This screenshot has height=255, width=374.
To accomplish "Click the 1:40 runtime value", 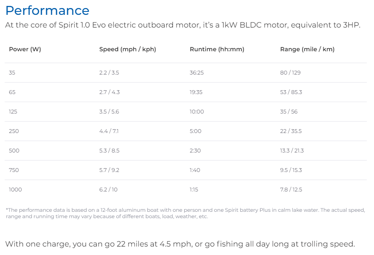I will pyautogui.click(x=195, y=170).
